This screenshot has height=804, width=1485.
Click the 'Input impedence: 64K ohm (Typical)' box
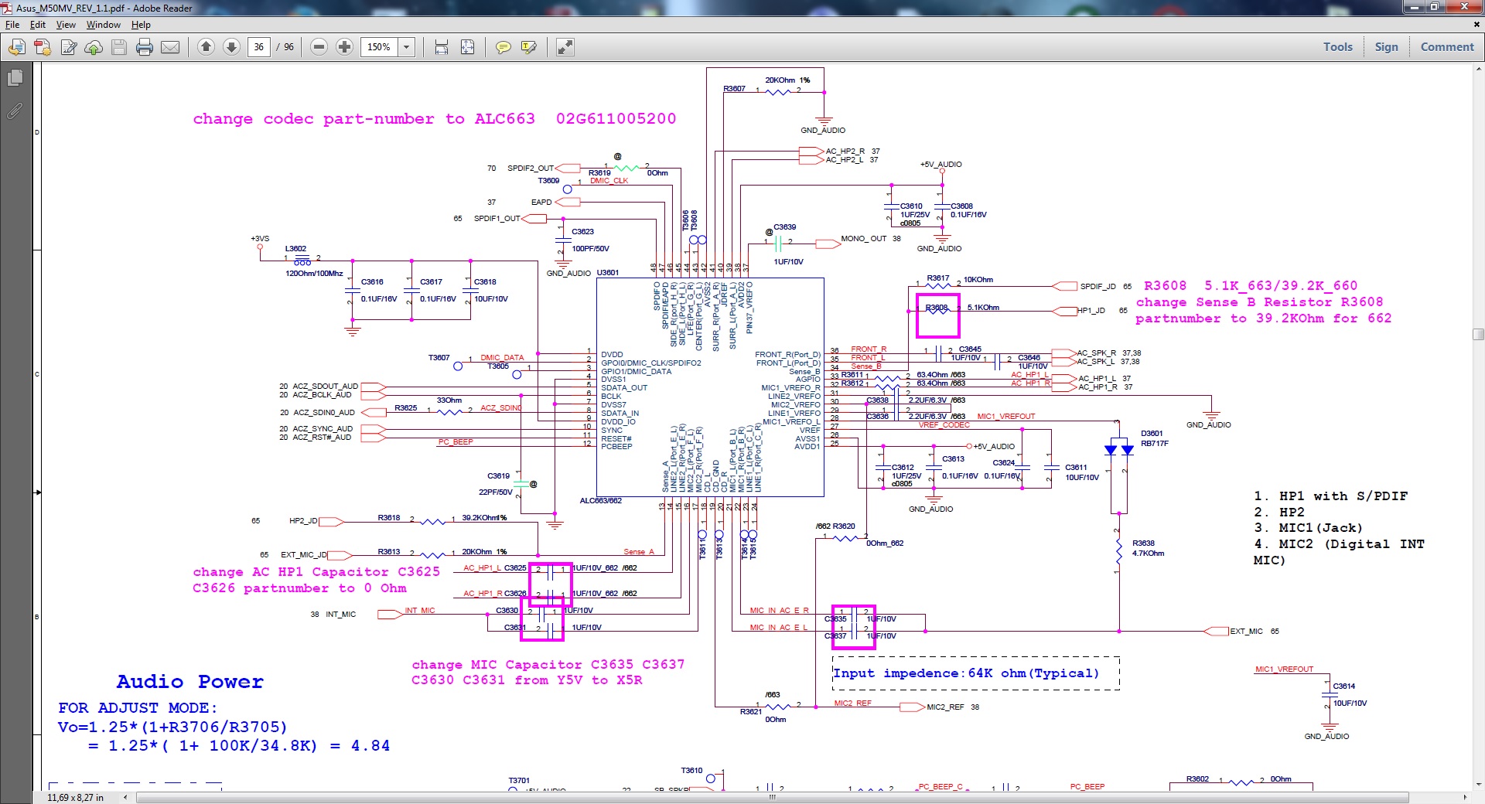[x=976, y=673]
